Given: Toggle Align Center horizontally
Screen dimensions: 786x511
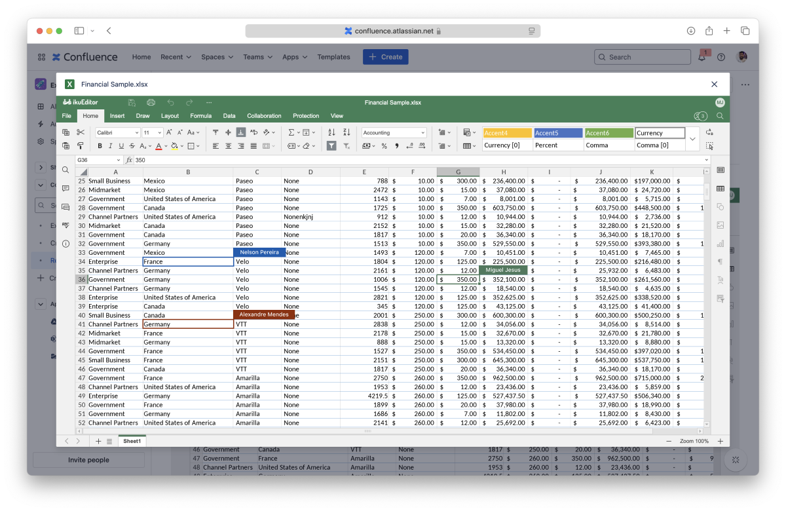Looking at the screenshot, I should pos(229,146).
